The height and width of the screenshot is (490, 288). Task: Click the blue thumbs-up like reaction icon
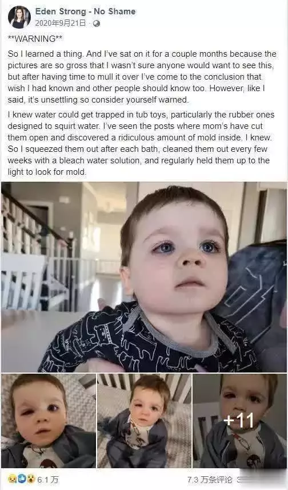(x=22, y=479)
